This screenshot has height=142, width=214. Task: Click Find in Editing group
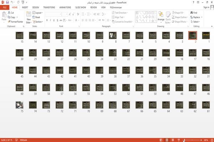tap(194, 13)
